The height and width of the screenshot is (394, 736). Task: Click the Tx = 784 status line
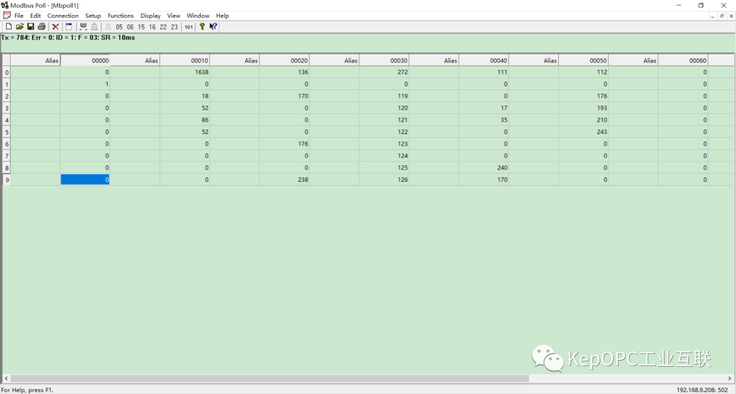point(68,37)
